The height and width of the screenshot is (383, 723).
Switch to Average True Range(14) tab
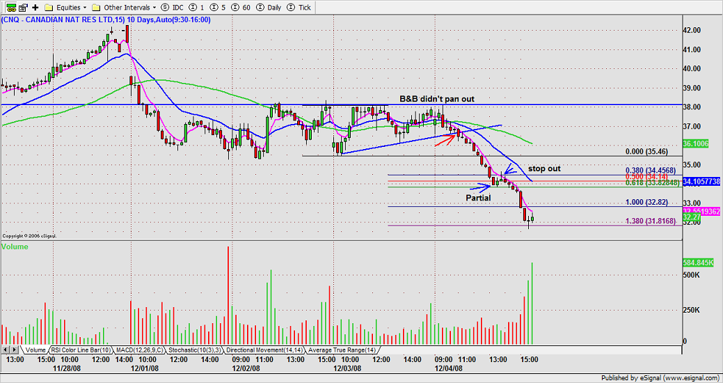click(342, 350)
